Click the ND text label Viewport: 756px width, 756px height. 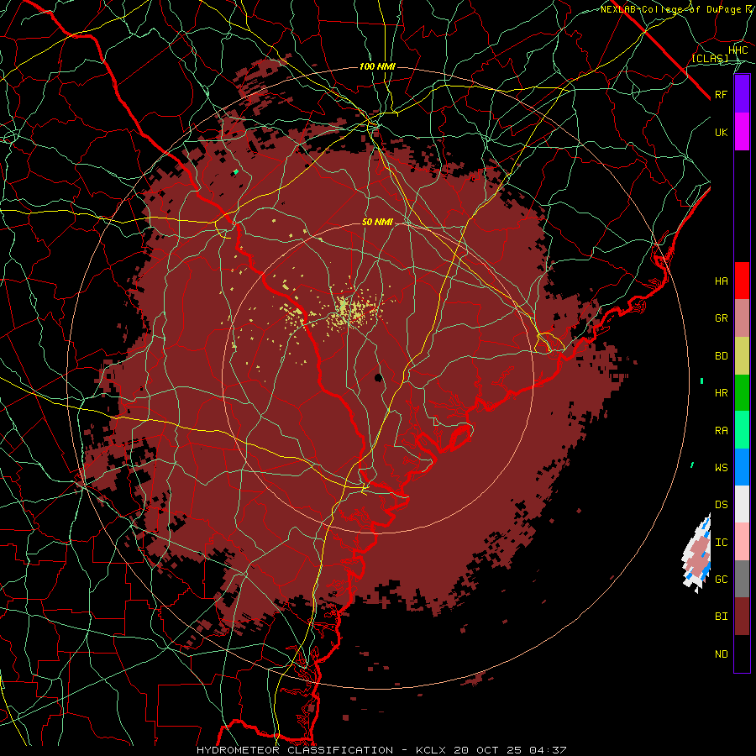tap(721, 654)
